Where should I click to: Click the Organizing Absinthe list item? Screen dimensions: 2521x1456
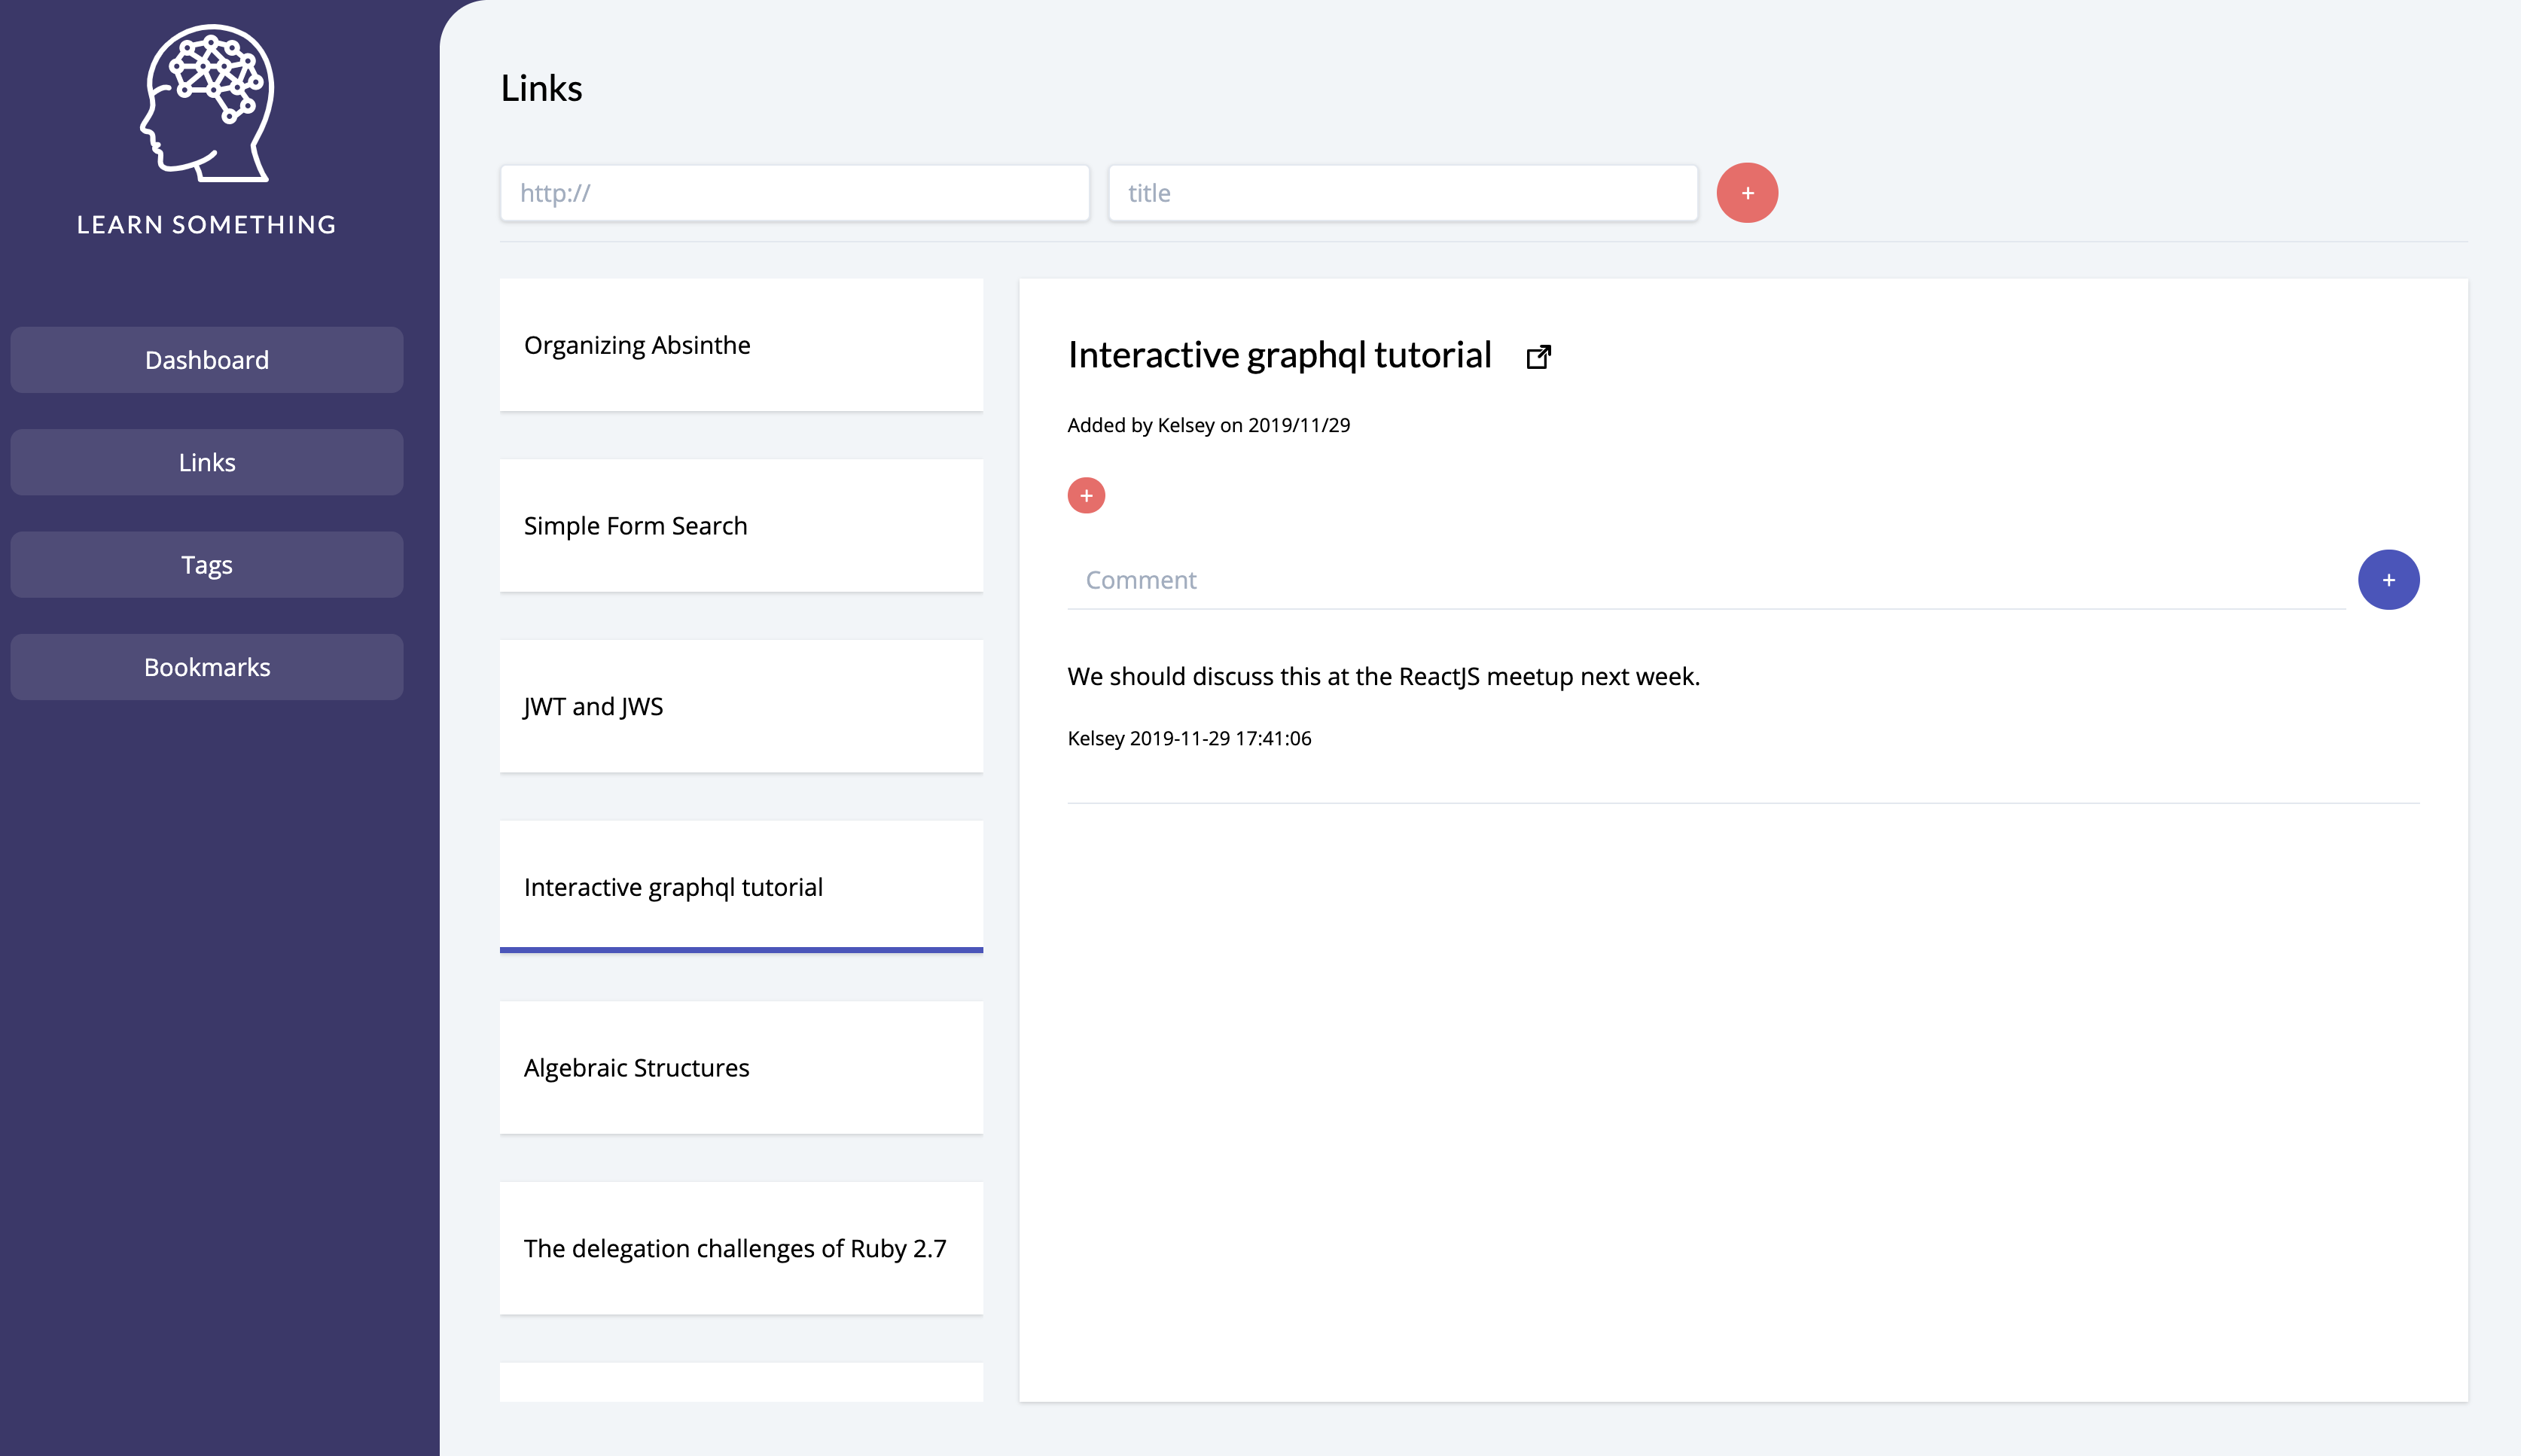click(740, 345)
